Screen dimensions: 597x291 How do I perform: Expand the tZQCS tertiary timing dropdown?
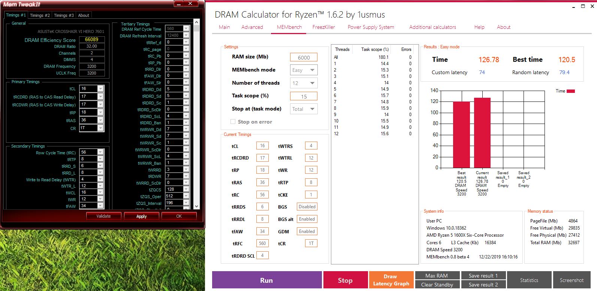(186, 189)
